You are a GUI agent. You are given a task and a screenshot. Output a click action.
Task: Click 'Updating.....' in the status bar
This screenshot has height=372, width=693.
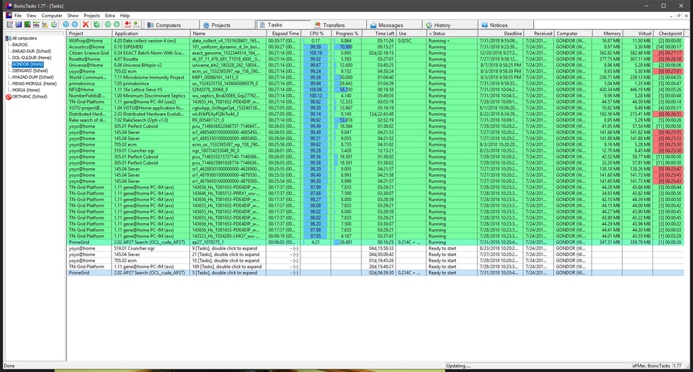pyautogui.click(x=458, y=366)
